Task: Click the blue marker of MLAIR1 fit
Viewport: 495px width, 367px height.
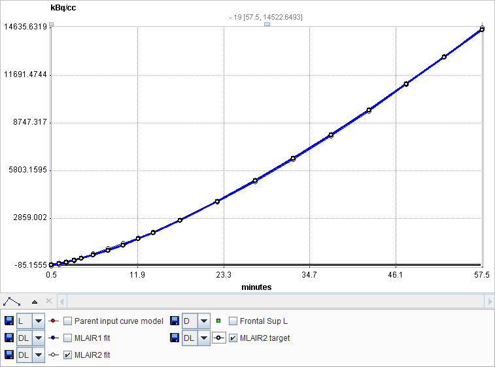Action: [54, 338]
